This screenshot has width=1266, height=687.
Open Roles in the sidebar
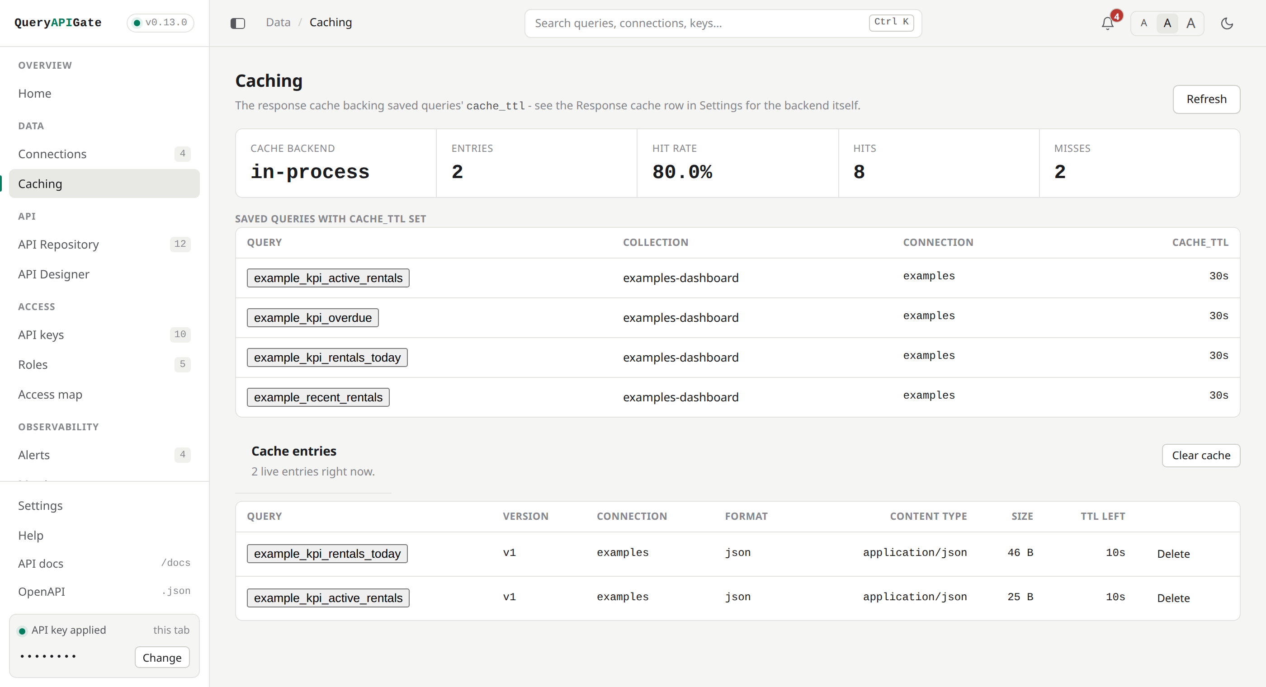(104, 365)
